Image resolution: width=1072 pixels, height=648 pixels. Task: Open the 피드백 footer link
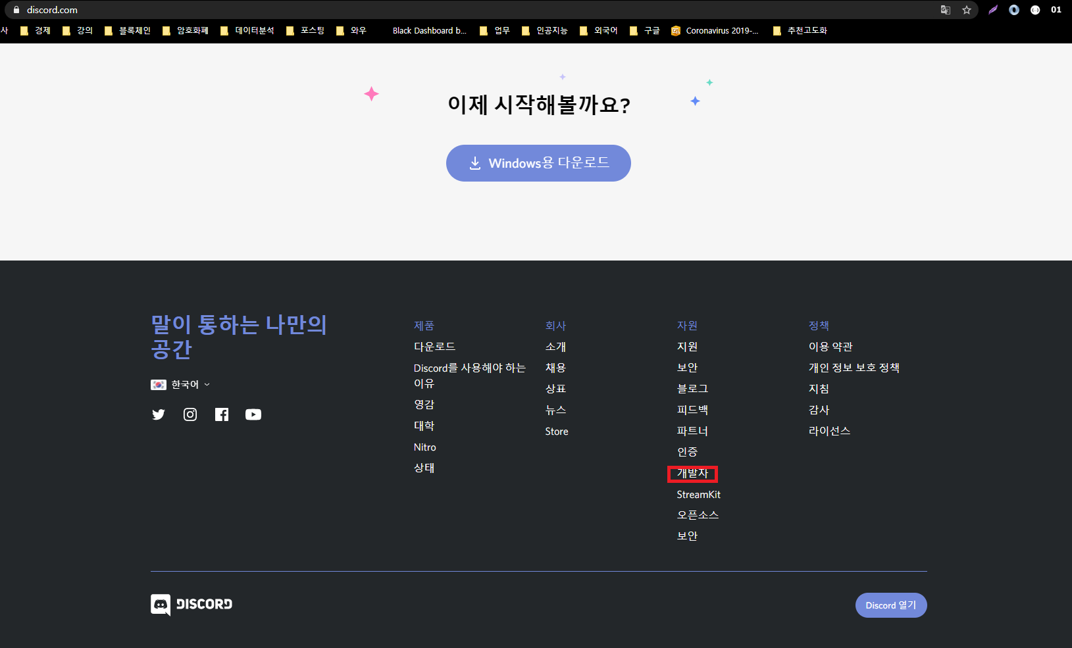[x=693, y=410]
